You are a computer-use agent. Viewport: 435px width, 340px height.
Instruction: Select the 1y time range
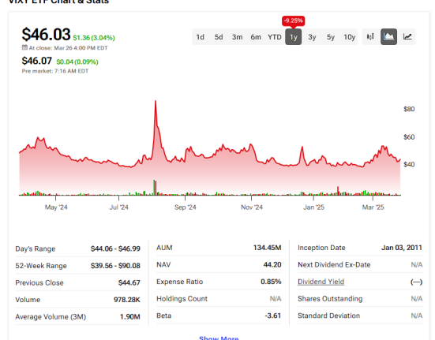tap(293, 37)
